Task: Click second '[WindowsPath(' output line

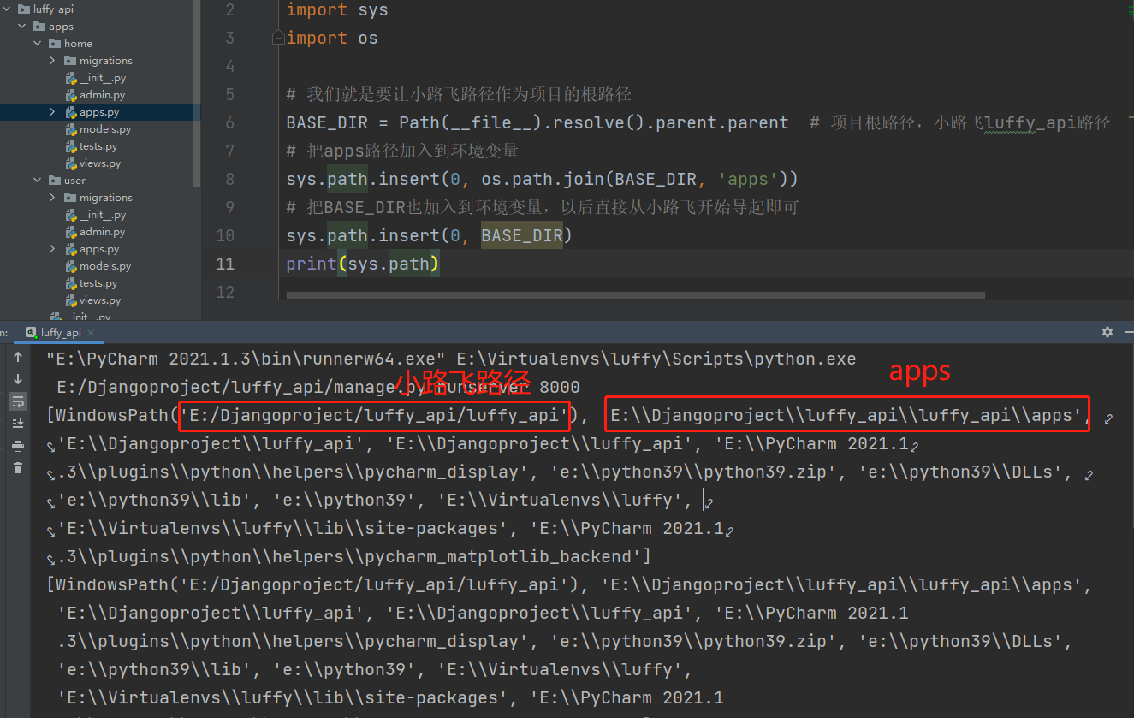Action: click(x=570, y=584)
